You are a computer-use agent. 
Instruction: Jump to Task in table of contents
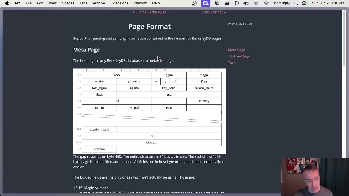[x=231, y=63]
